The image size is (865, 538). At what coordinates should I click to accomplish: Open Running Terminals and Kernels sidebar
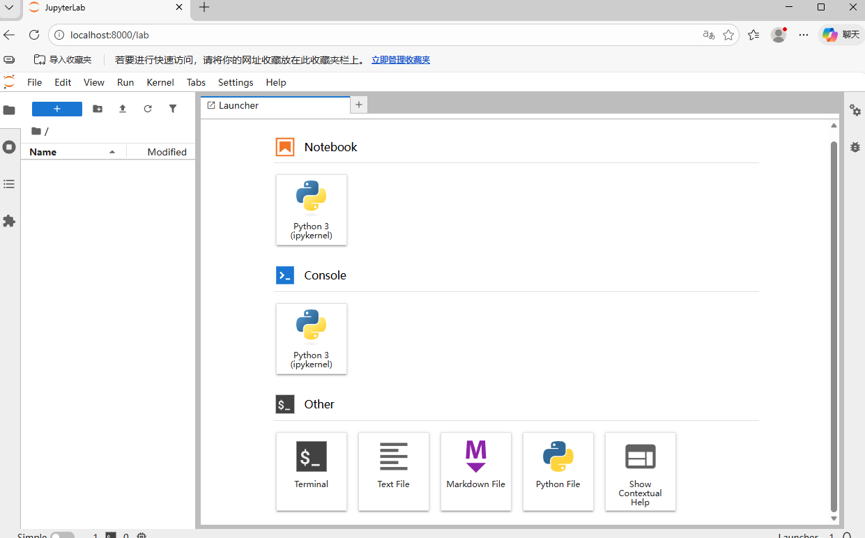9,147
